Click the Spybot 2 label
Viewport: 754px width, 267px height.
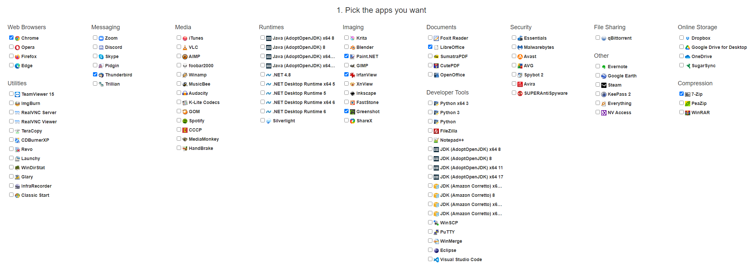click(x=534, y=75)
